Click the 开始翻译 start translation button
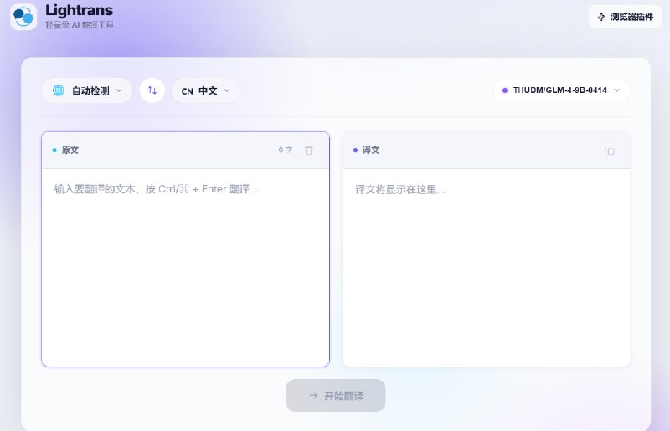Screen dimensions: 670x431 point(336,396)
